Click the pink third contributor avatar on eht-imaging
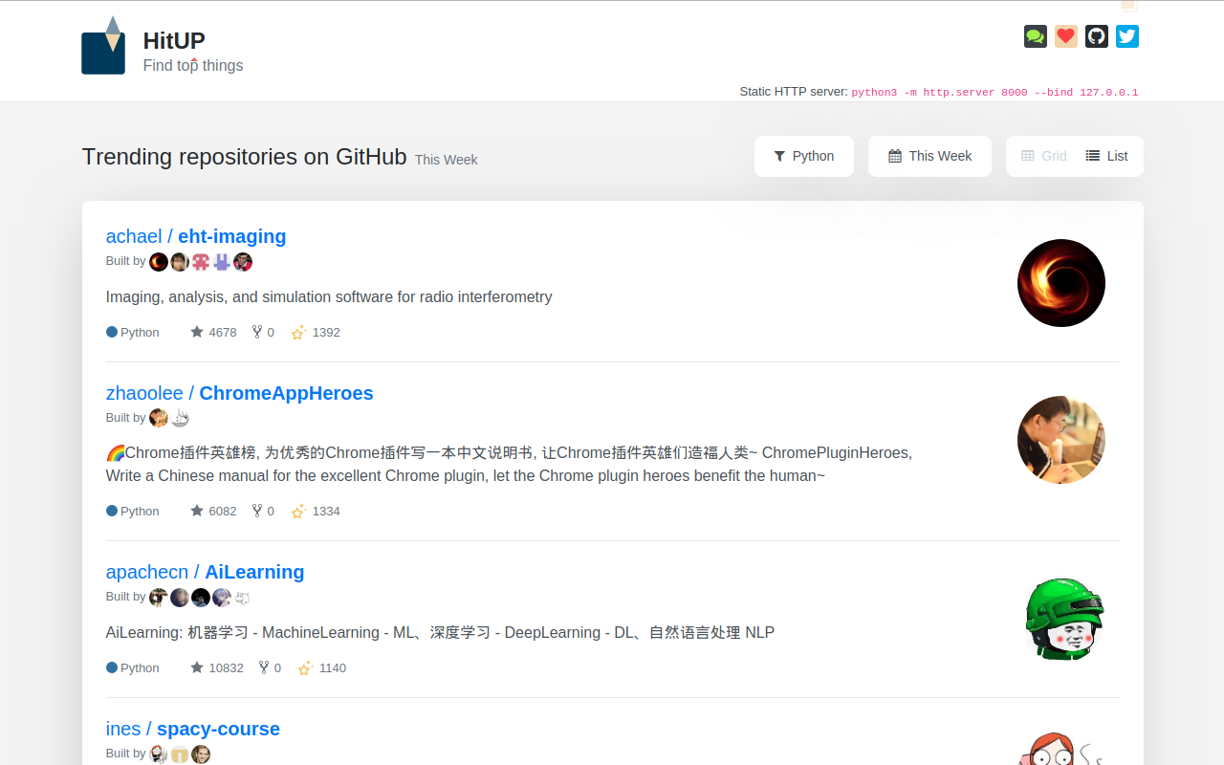 (x=201, y=262)
